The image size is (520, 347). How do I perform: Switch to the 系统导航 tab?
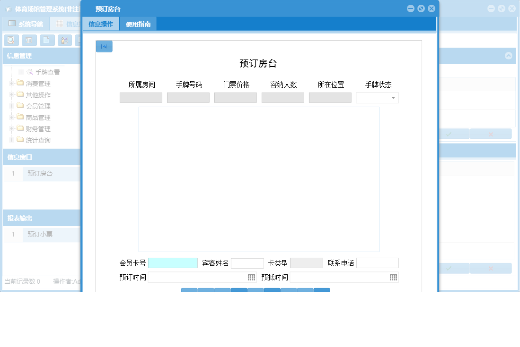(26, 24)
